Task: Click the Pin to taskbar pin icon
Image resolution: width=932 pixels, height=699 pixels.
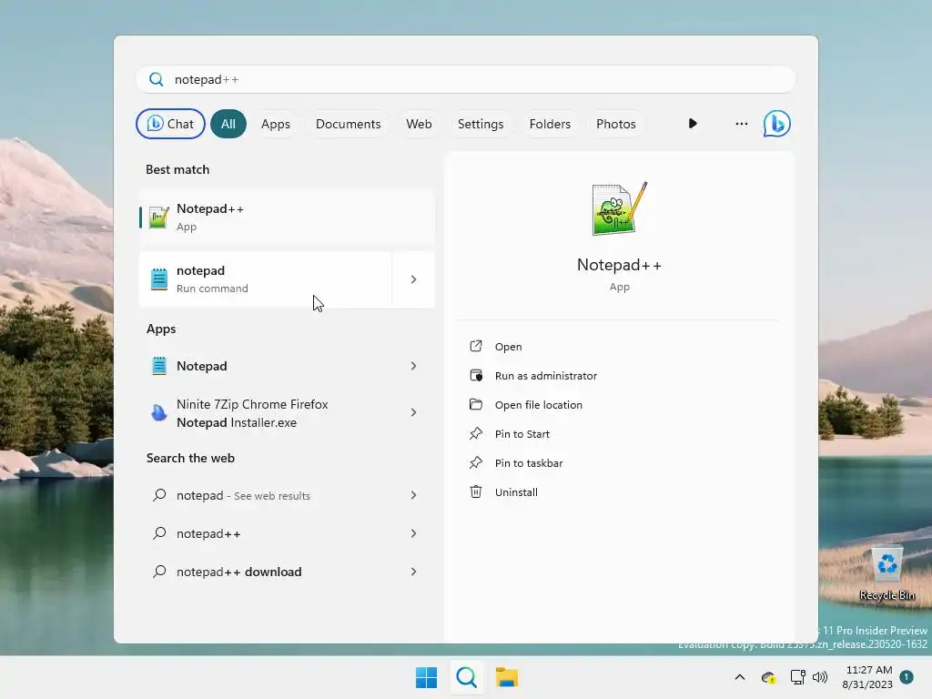Action: pyautogui.click(x=476, y=462)
